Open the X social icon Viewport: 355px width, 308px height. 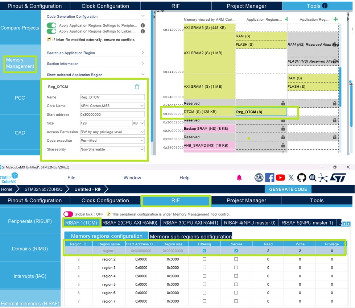tap(291, 178)
